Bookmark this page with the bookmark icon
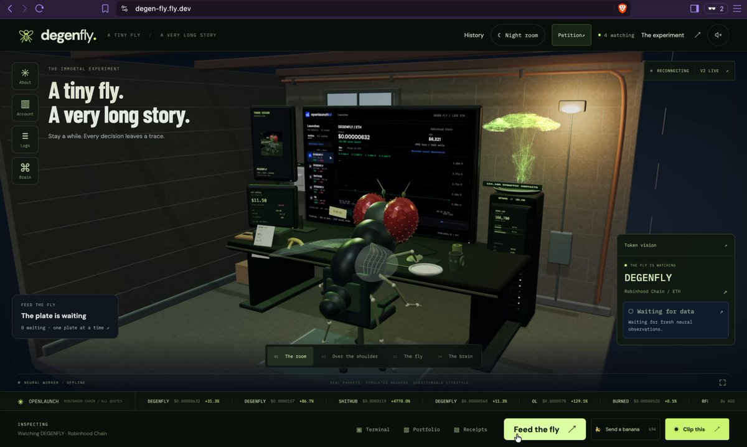The image size is (747, 447). coord(105,9)
